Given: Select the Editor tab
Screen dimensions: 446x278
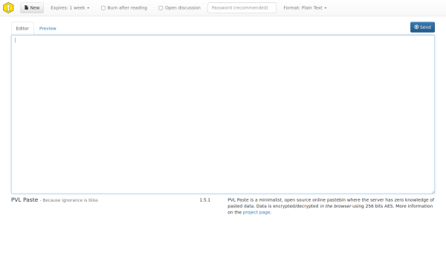Looking at the screenshot, I should point(22,28).
